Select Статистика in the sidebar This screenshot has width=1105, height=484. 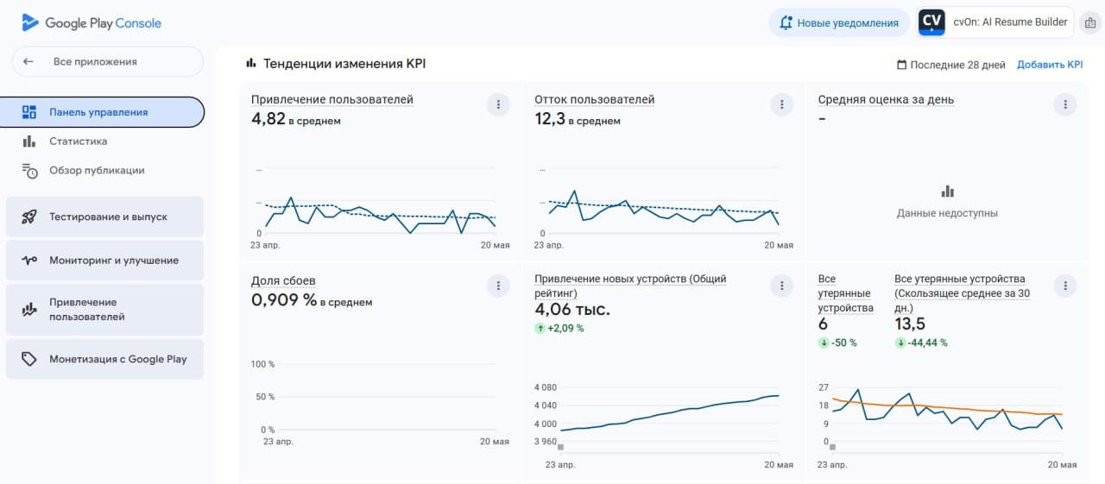79,141
